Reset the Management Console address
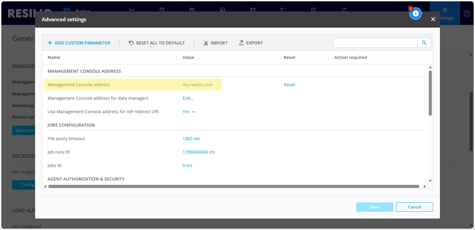The height and width of the screenshot is (230, 475). point(289,85)
